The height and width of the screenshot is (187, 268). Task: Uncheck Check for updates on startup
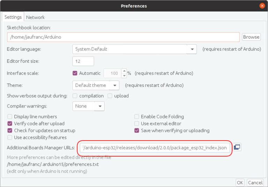[x=10, y=130]
